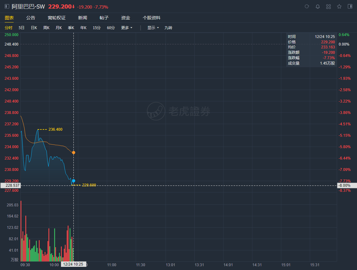Select the 5日 chart view
The width and height of the screenshot is (357, 270).
tap(22, 28)
